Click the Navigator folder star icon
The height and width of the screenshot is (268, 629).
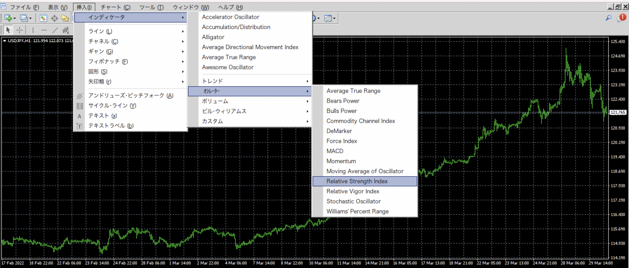pos(65,18)
